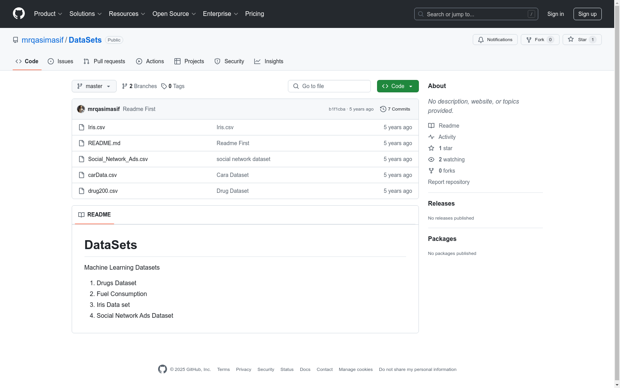Select the README tab above the file content

95,215
